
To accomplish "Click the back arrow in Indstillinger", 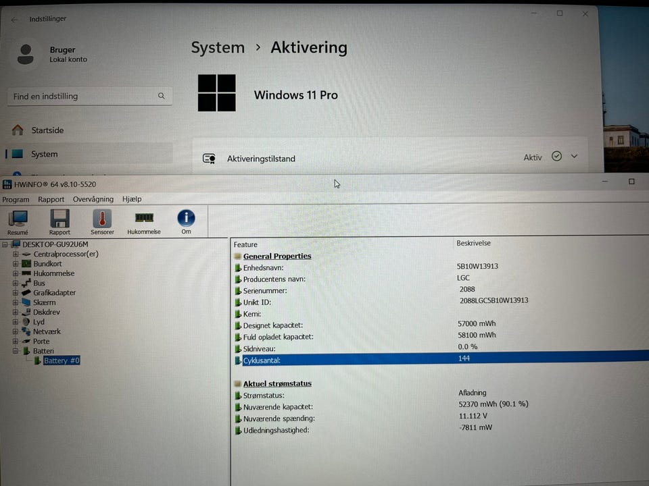I will click(x=14, y=20).
